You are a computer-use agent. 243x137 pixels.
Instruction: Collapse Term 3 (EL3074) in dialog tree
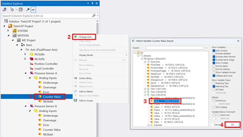pyautogui.click(x=145, y=95)
